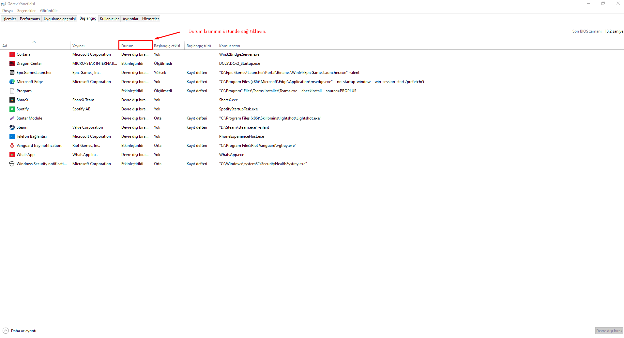Click the Windows Security shield icon
624x338 pixels.
pos(12,164)
